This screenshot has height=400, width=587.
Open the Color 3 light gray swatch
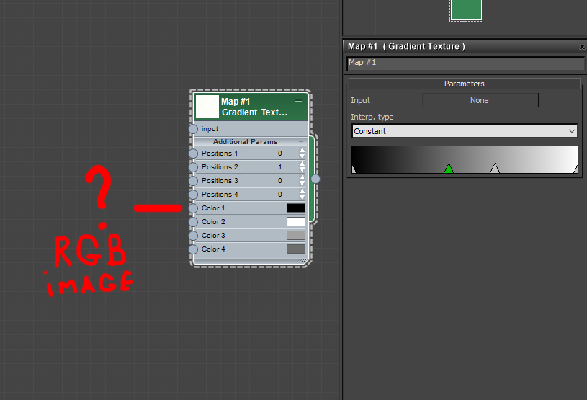tap(296, 236)
